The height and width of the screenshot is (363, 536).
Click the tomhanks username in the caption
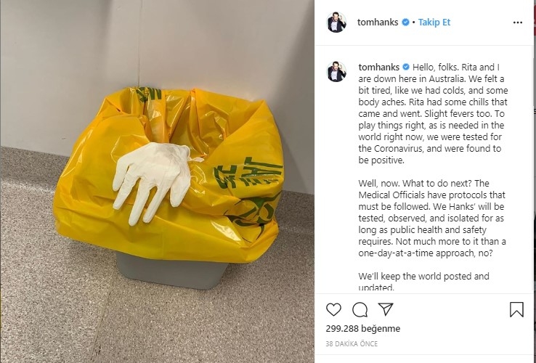378,67
